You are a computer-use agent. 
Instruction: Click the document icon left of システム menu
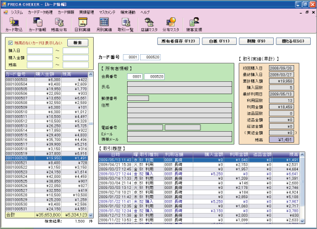(x=6, y=12)
